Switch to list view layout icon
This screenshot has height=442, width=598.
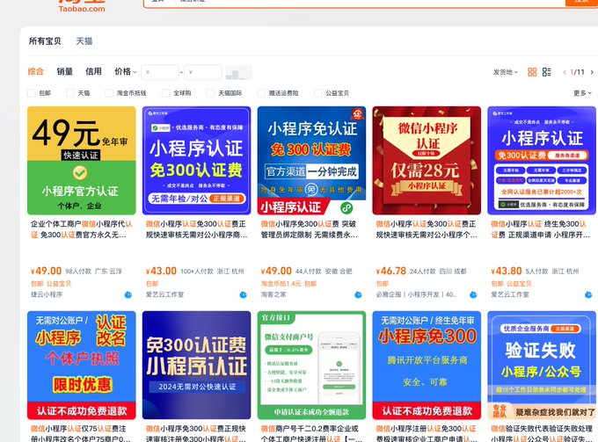[x=547, y=72]
